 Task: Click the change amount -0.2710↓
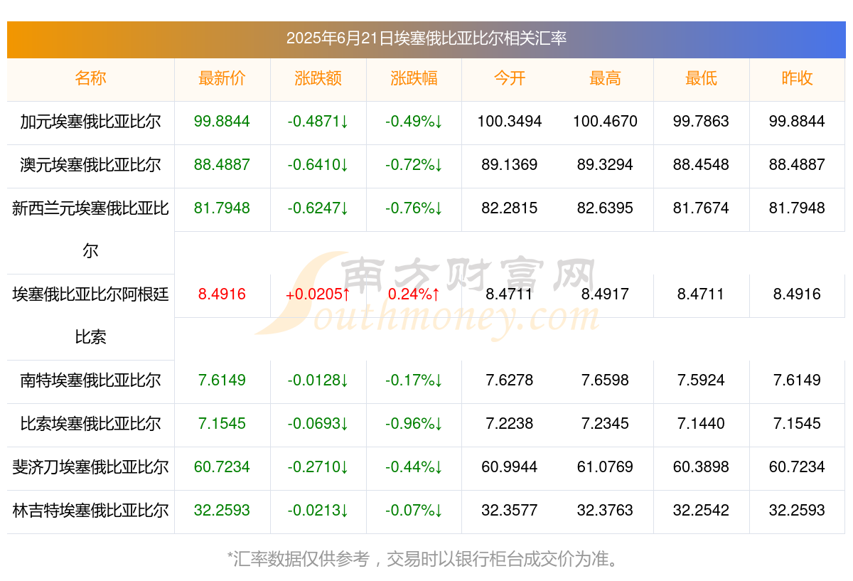coord(318,467)
